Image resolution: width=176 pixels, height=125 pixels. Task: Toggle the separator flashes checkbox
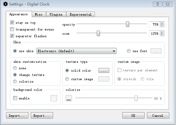tap(12, 36)
